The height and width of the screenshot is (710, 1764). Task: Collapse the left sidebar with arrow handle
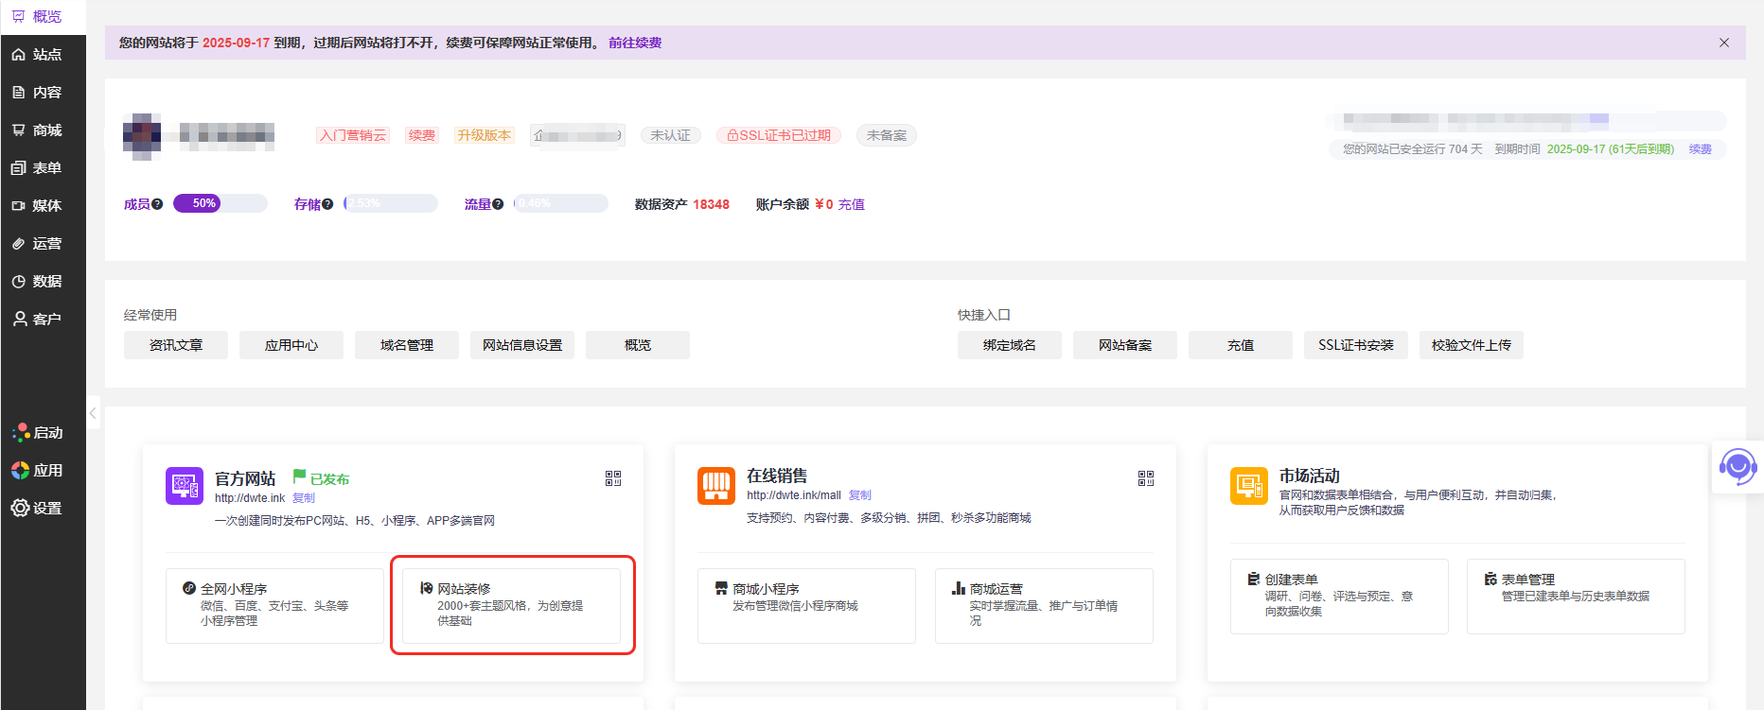click(x=93, y=413)
